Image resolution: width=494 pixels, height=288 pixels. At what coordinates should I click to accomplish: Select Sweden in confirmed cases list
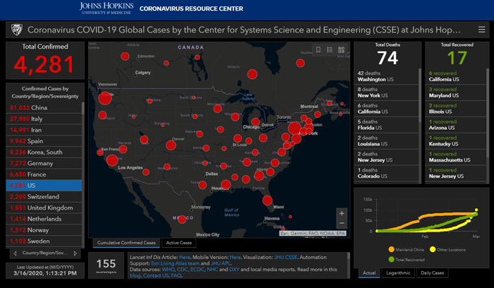click(44, 241)
